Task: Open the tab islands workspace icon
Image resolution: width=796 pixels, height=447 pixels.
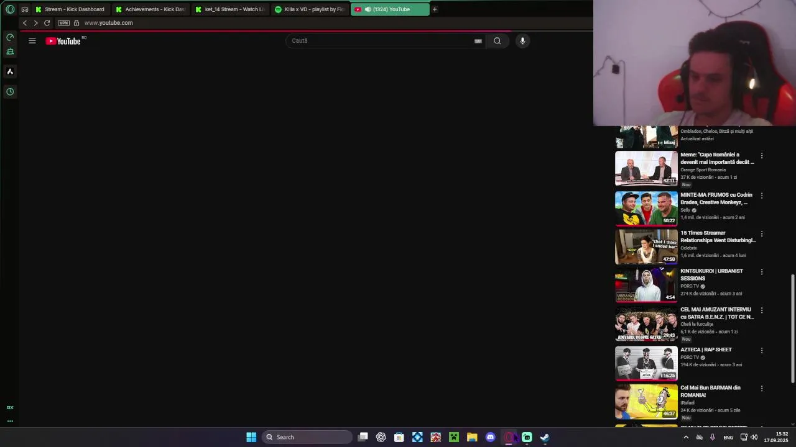Action: 24,9
